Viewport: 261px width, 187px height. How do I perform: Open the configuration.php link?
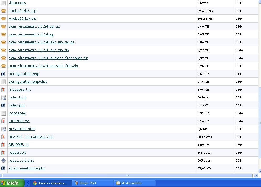tap(24, 74)
